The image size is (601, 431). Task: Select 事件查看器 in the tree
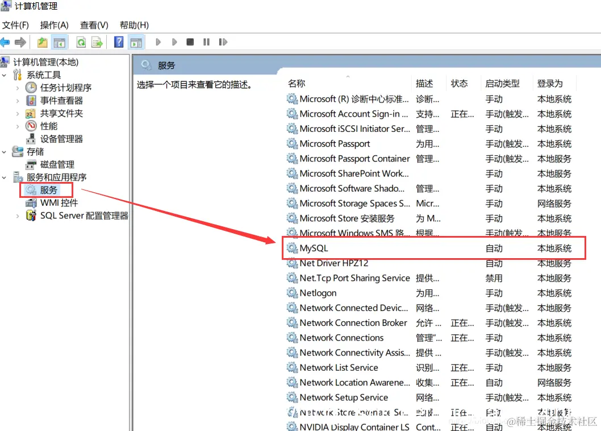pyautogui.click(x=61, y=101)
